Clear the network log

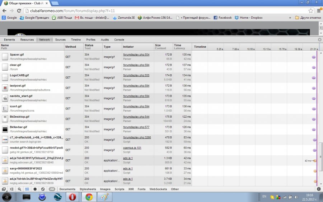point(43,189)
